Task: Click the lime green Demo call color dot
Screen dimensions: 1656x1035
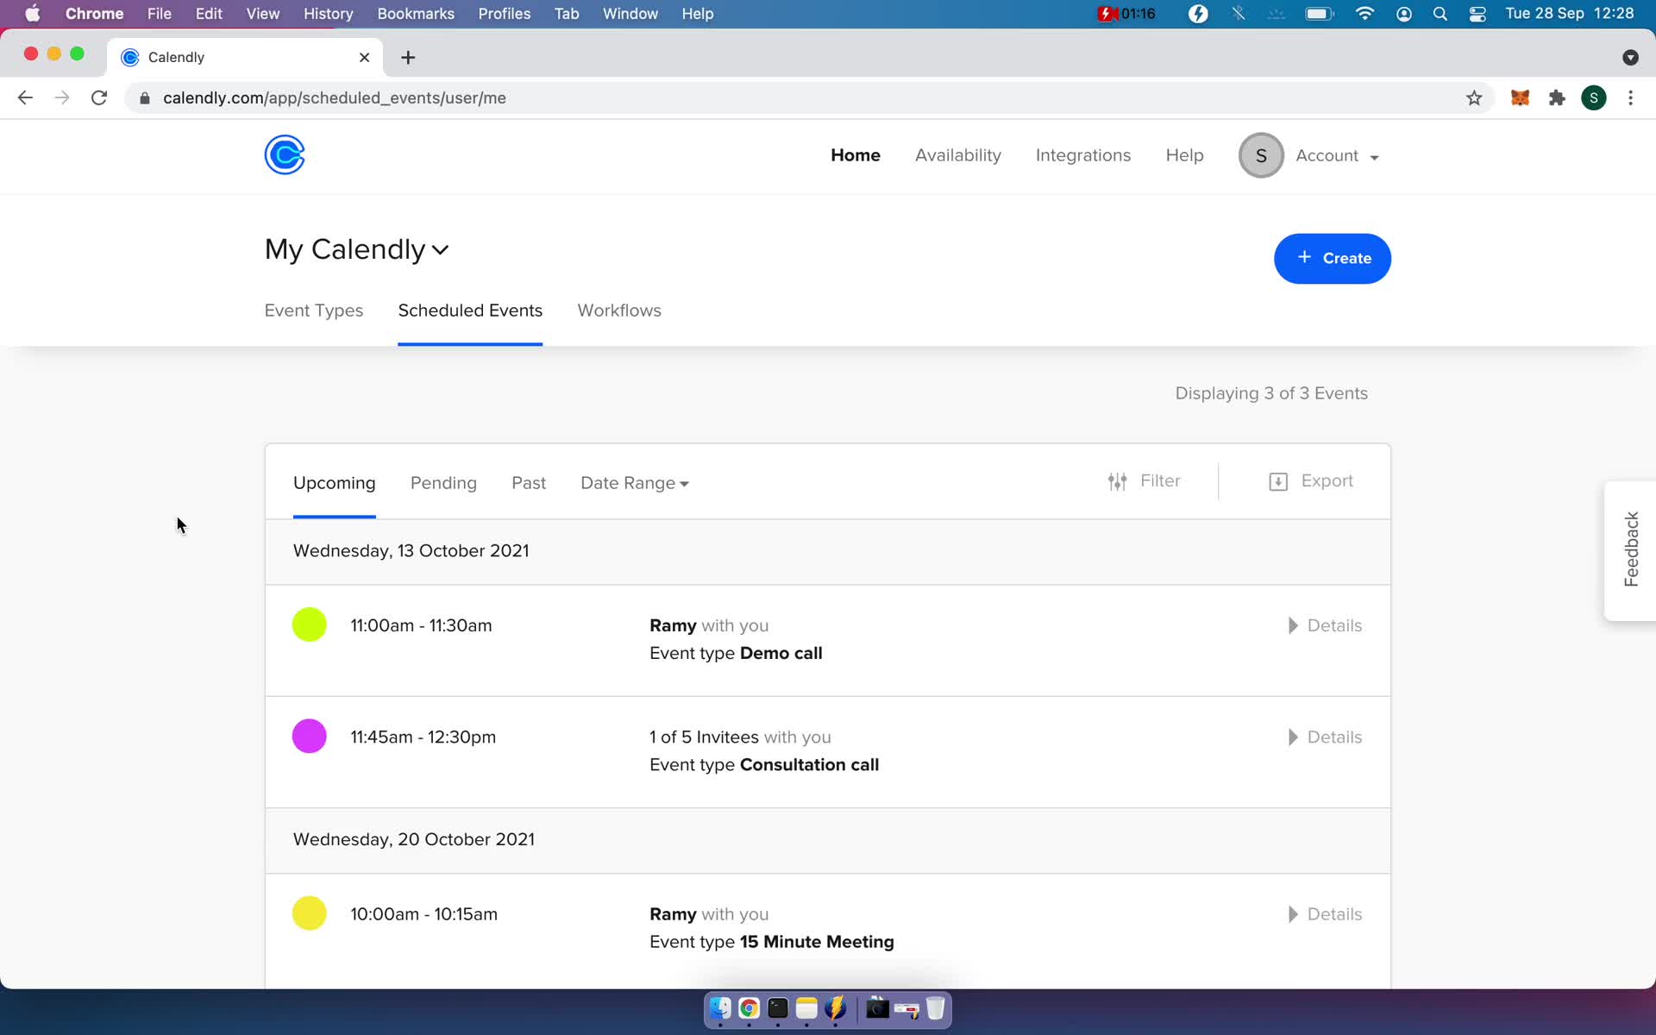Action: coord(310,625)
